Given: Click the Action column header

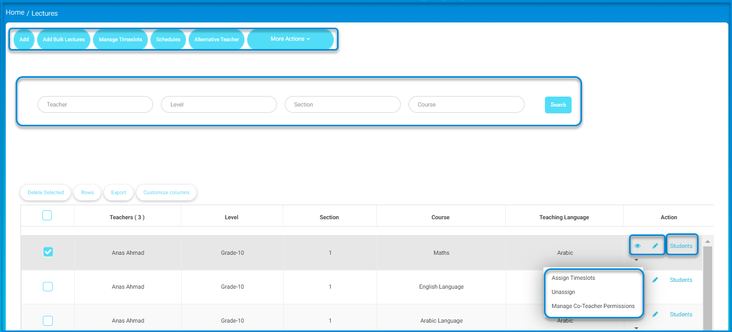Looking at the screenshot, I should click(x=669, y=217).
